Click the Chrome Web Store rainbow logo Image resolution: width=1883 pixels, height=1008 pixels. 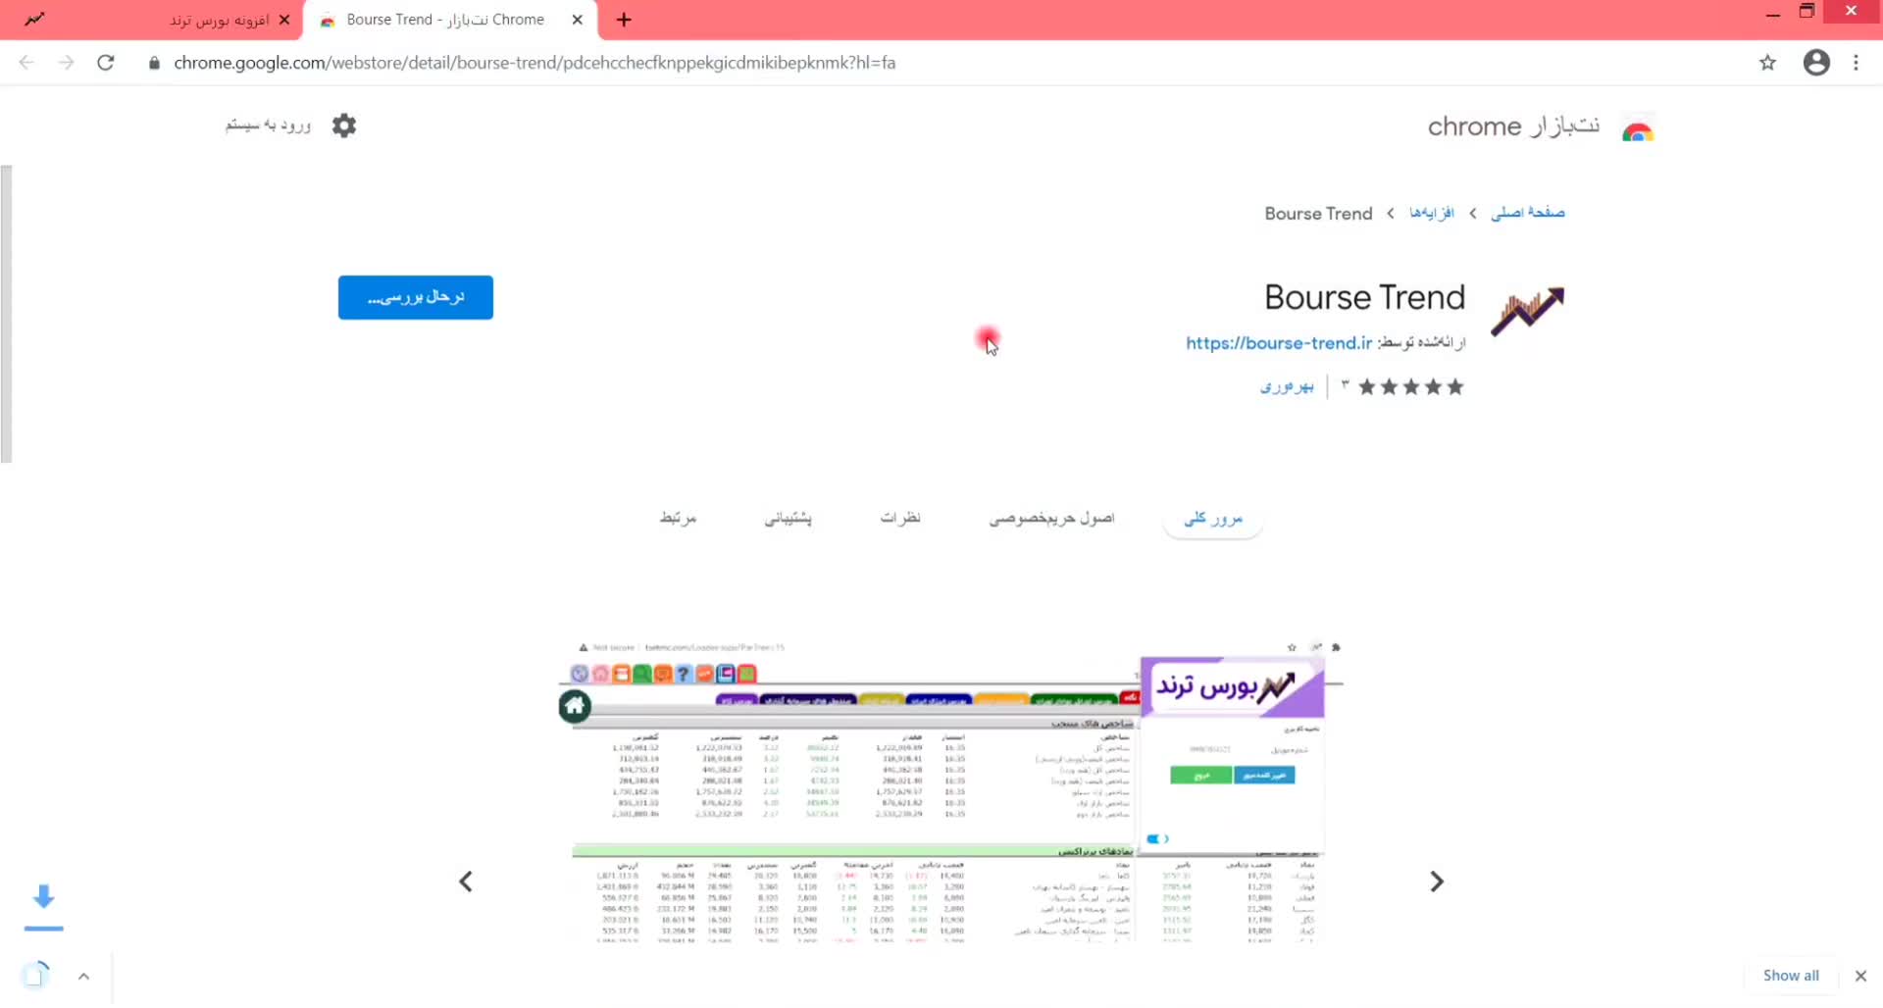pyautogui.click(x=1637, y=128)
